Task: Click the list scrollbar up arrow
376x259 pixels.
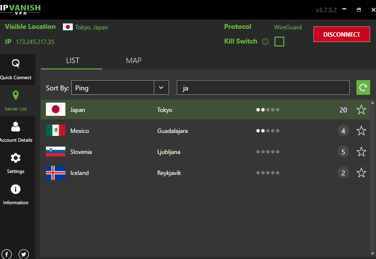Action: pyautogui.click(x=373, y=103)
